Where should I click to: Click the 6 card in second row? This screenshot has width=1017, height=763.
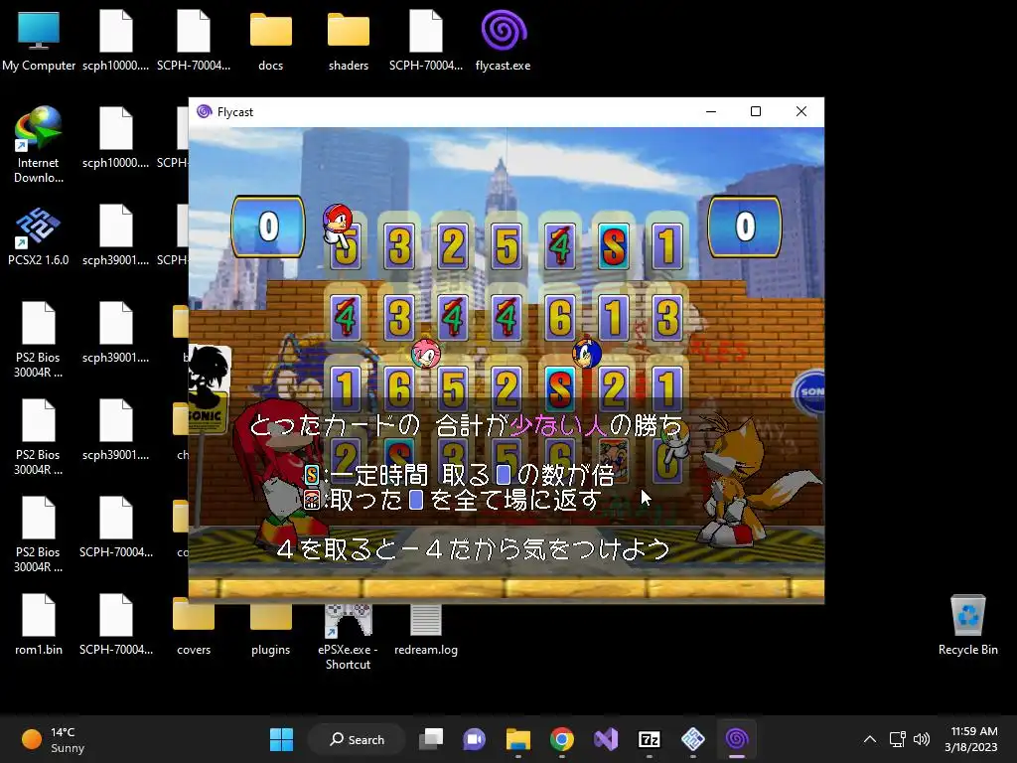click(x=560, y=317)
